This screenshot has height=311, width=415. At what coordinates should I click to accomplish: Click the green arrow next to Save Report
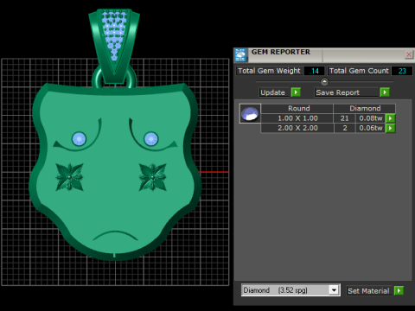pos(385,92)
